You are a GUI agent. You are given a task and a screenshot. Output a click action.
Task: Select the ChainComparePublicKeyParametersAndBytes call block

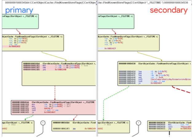(x=155, y=73)
